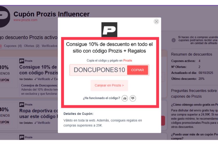Expand Ver Detalles on 10% coupon
The height and width of the screenshot is (145, 218).
[x=26, y=79]
